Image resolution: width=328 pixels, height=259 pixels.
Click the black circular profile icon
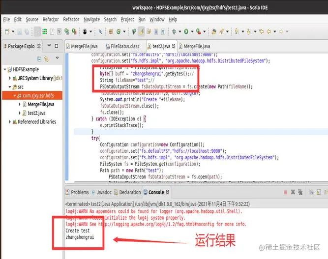[x=85, y=31]
